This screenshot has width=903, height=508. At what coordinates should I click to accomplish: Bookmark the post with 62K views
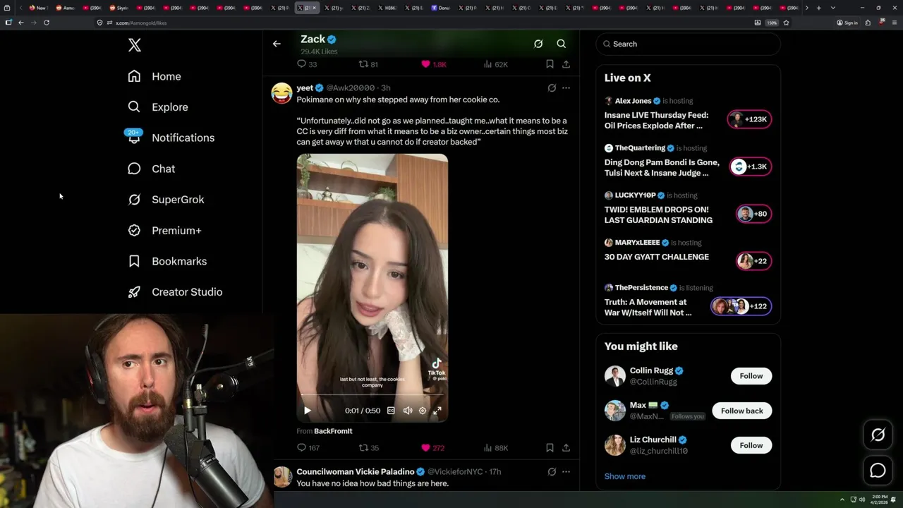click(550, 64)
